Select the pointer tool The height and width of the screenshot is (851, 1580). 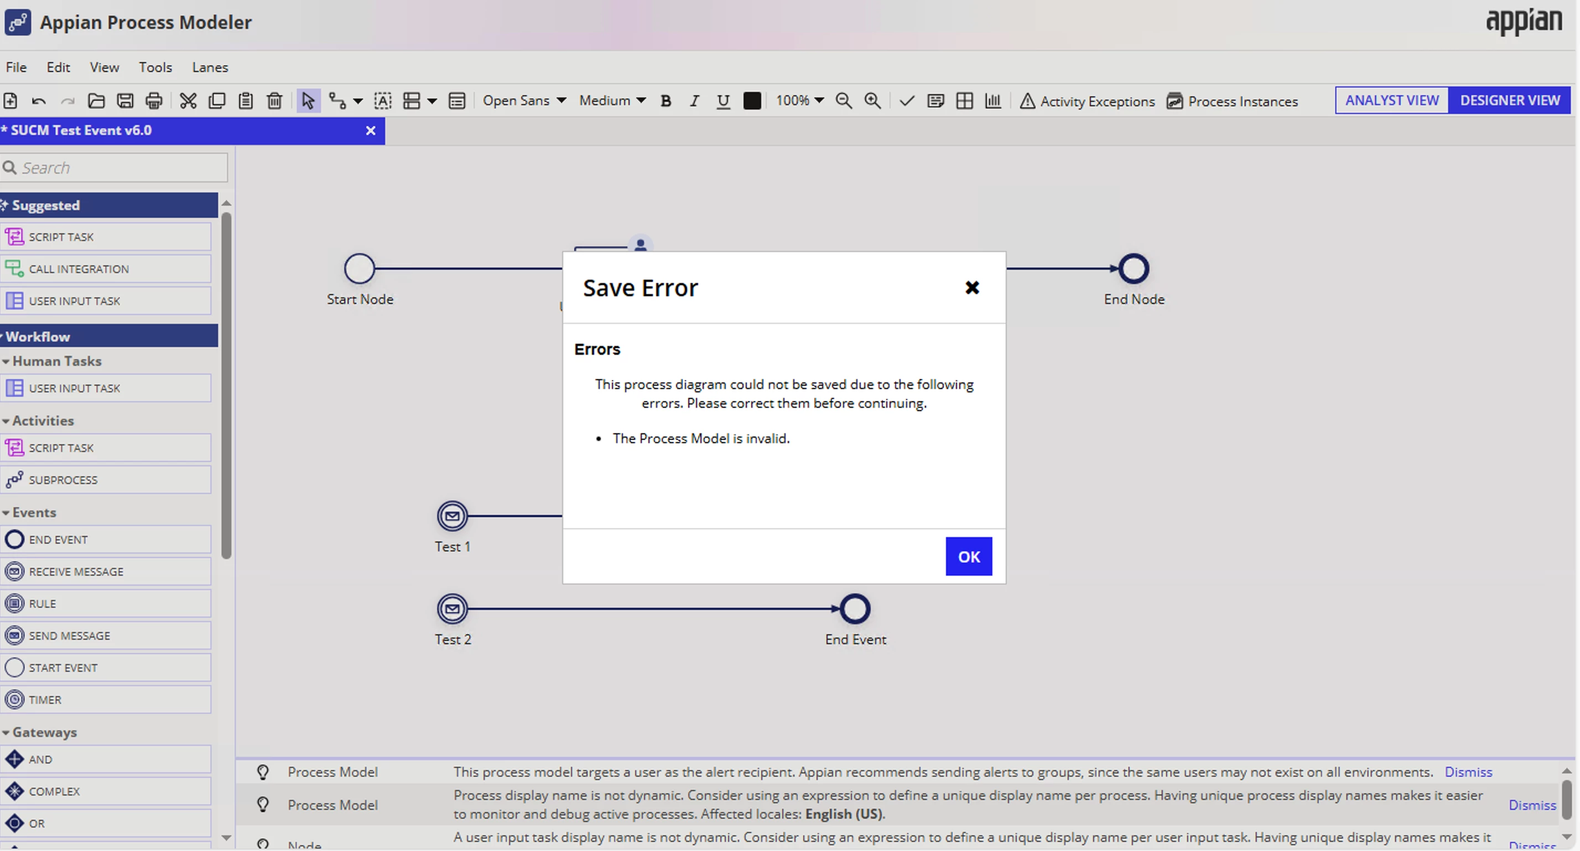point(308,101)
